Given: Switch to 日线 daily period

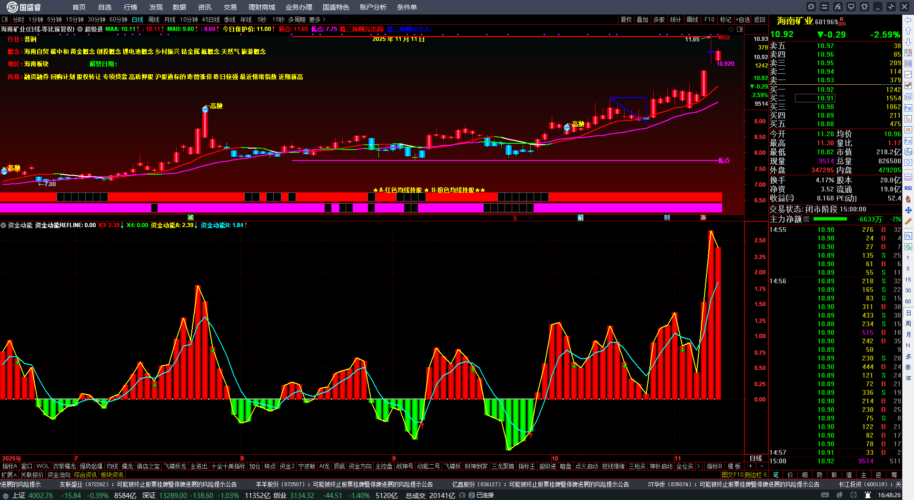Looking at the screenshot, I should point(138,20).
